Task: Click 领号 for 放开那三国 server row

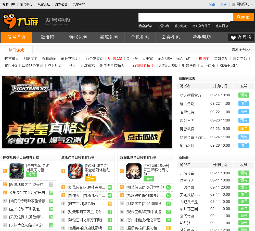Action: click(x=244, y=209)
